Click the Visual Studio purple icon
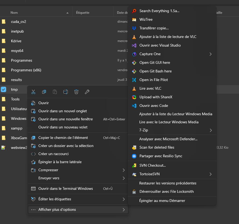Image resolution: width=239 pixels, height=224 pixels. 134,45
